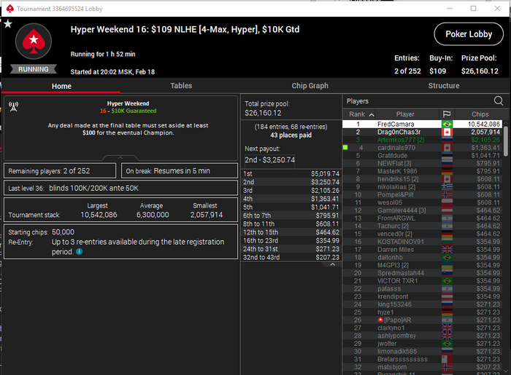The height and width of the screenshot is (375, 511).
Task: Click the broadcast antenna icon
Action: click(x=13, y=106)
